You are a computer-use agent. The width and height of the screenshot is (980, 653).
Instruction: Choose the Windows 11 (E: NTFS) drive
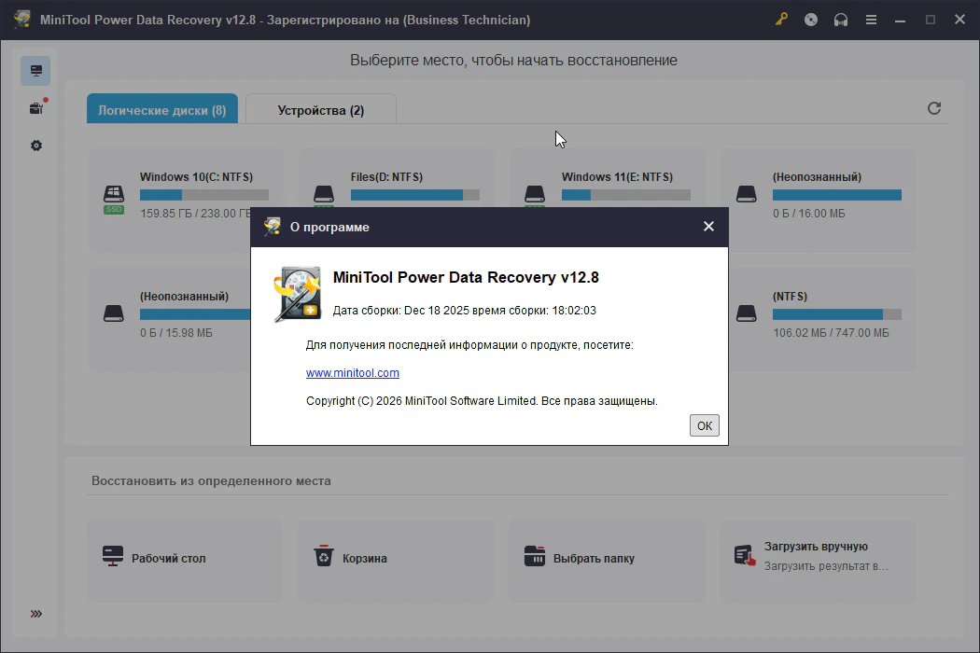[616, 177]
